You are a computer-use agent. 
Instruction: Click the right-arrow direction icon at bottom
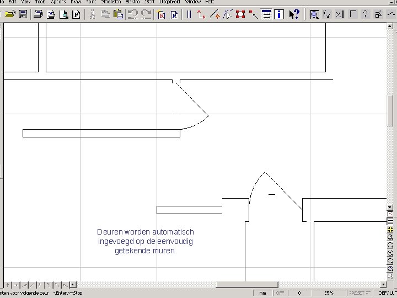tap(15, 285)
